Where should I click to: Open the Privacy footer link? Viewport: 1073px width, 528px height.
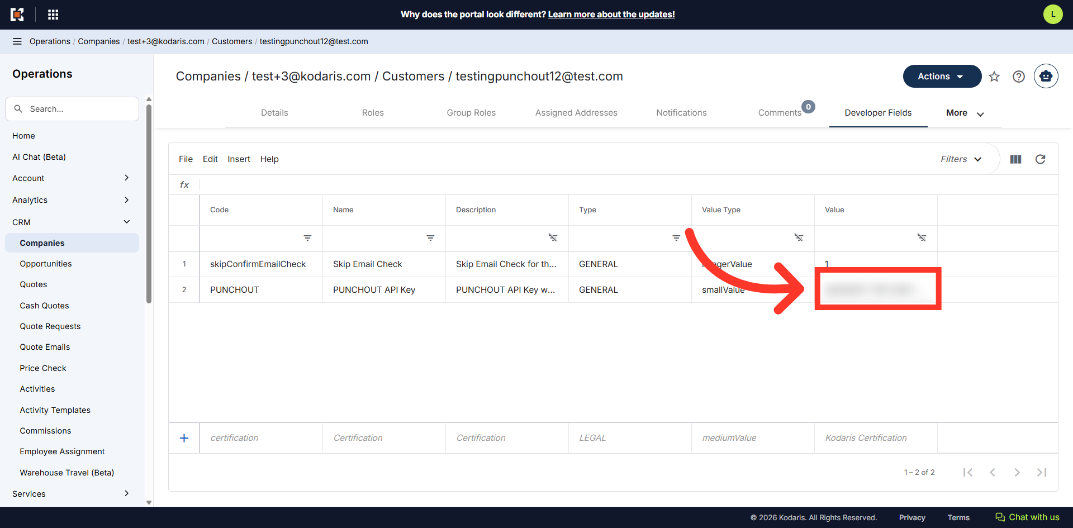point(912,518)
